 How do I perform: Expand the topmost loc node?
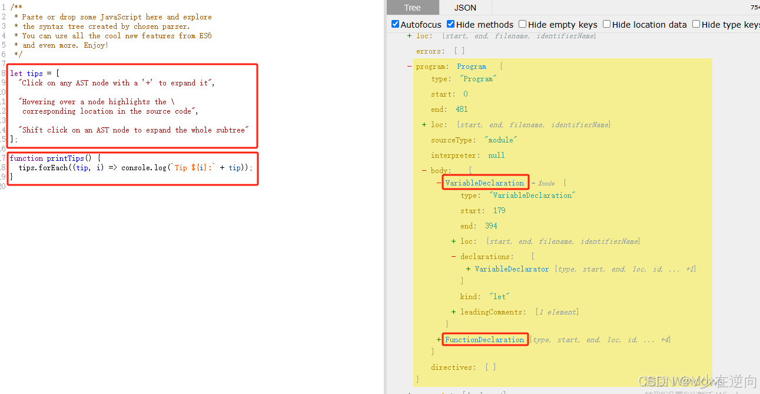tap(409, 35)
